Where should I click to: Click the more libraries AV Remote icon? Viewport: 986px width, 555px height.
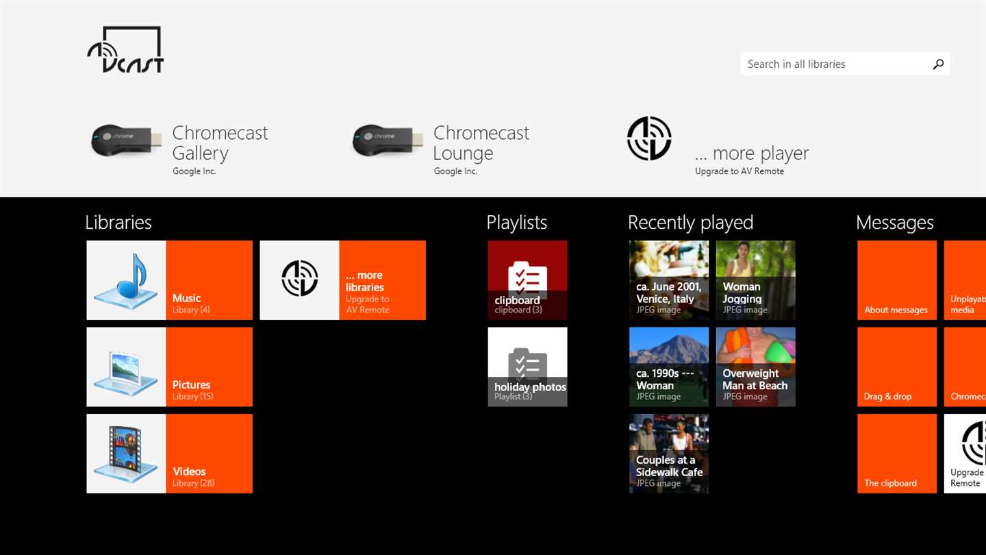click(x=300, y=280)
